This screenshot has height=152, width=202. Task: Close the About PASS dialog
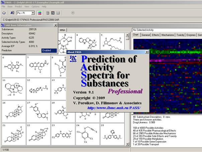tap(147, 52)
